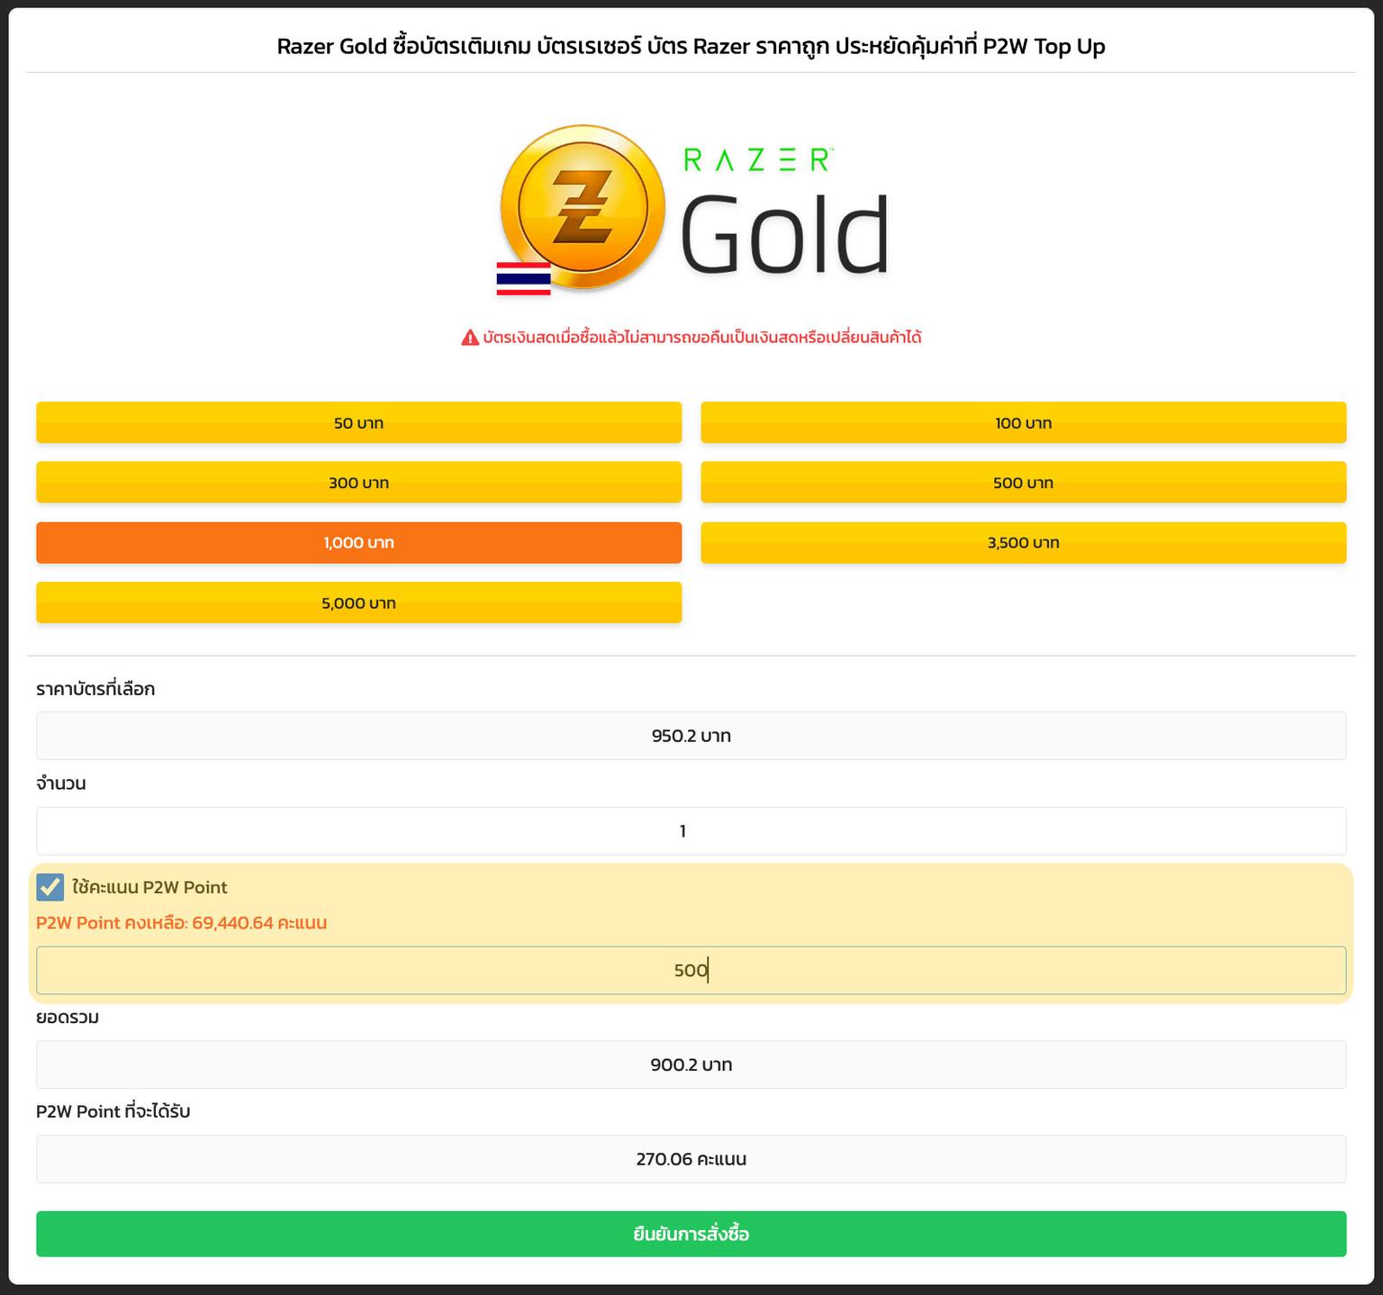1383x1295 pixels.
Task: Click the points-to-receive field 270.06 คะแนน
Action: [x=691, y=1159]
